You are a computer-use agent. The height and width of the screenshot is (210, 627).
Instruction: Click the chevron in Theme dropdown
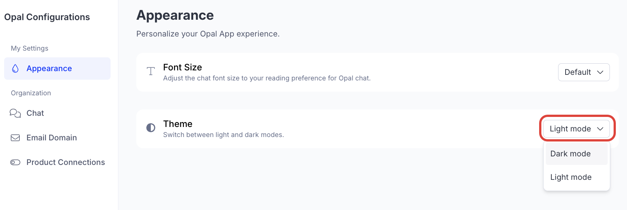[x=600, y=129]
